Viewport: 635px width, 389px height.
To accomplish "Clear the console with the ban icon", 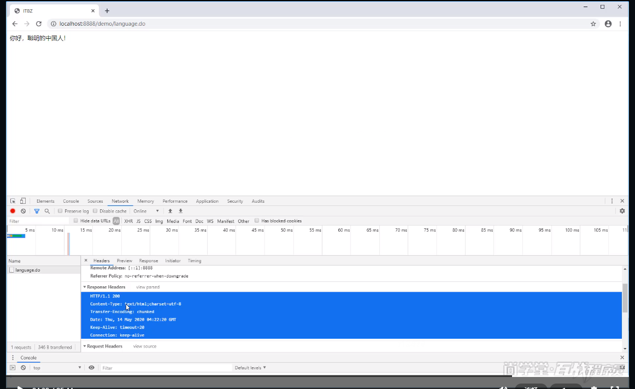I will point(23,368).
